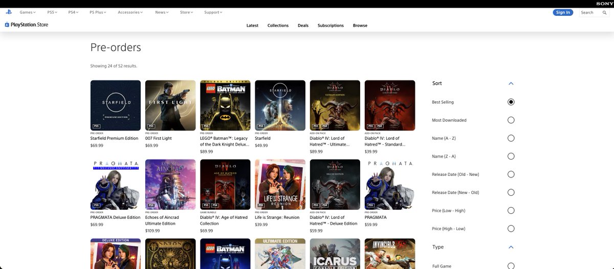This screenshot has height=269, width=614.
Task: Click the Sign In button
Action: [x=563, y=12]
